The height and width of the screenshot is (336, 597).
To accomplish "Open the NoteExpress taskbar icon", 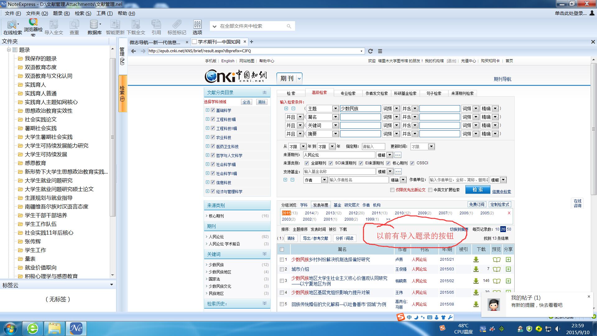I will pyautogui.click(x=76, y=328).
